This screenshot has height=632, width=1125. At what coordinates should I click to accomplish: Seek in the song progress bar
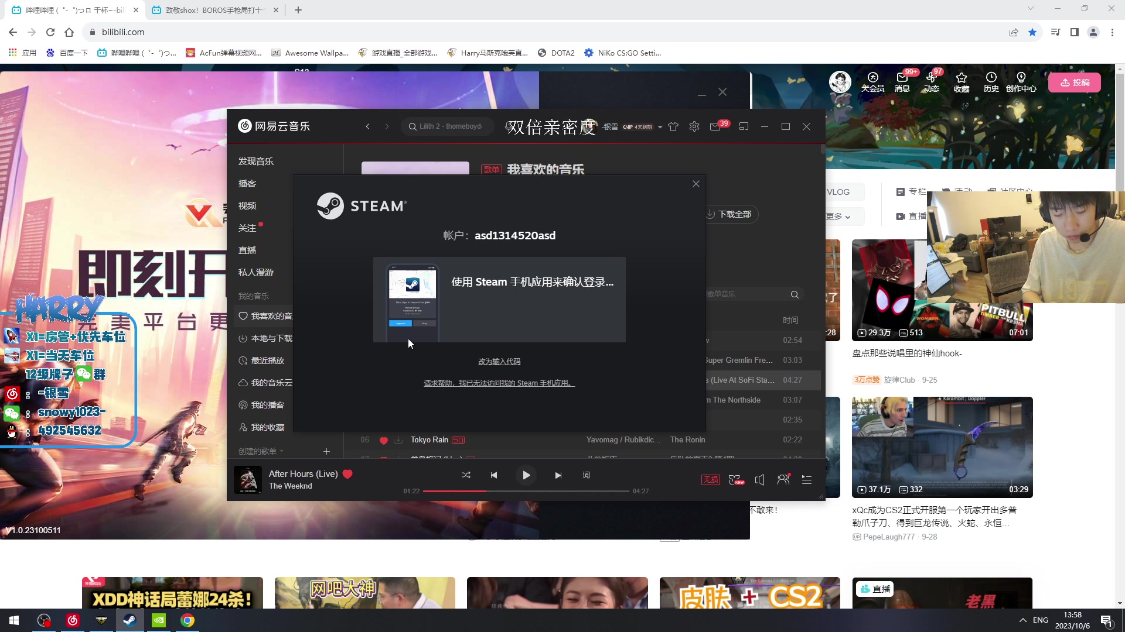pyautogui.click(x=526, y=491)
